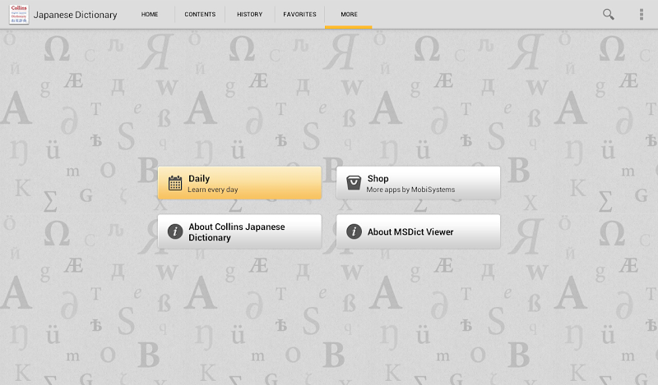
Task: Go to the HISTORY tab
Action: 249,14
